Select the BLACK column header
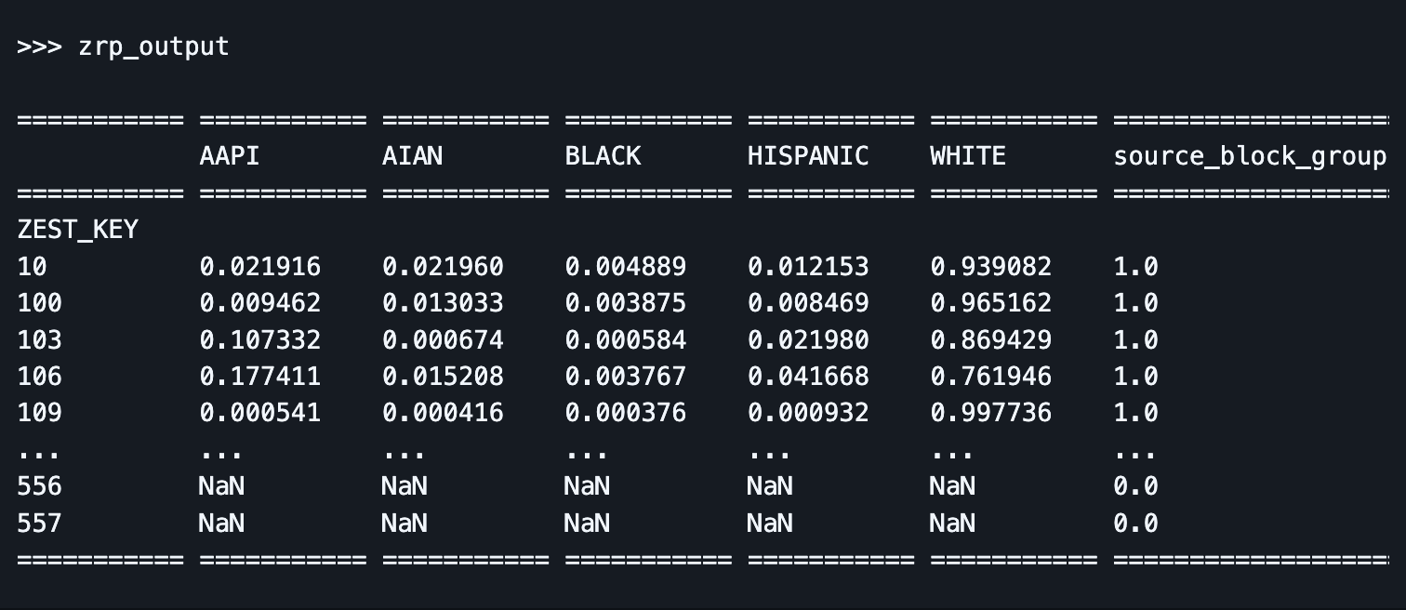Viewport: 1406px width, 610px height. (603, 156)
